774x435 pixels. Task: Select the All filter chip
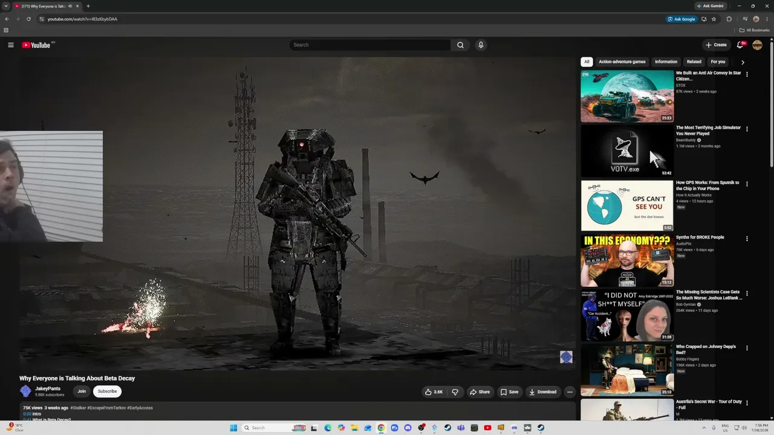point(587,62)
